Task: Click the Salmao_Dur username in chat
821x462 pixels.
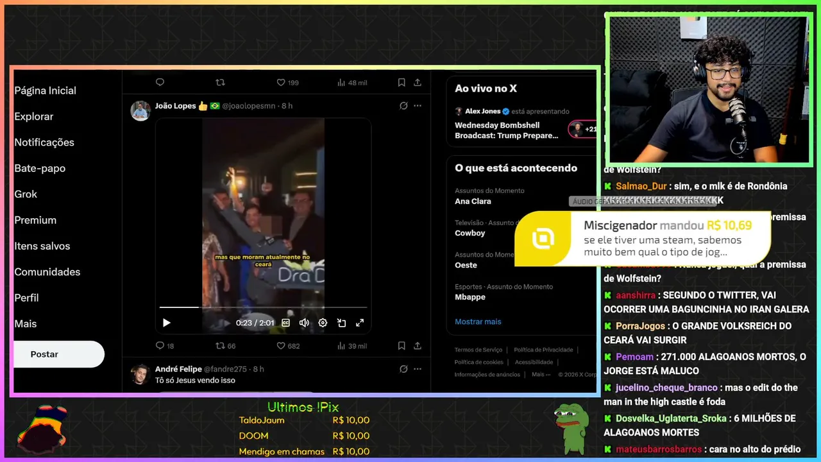Action: pos(641,186)
